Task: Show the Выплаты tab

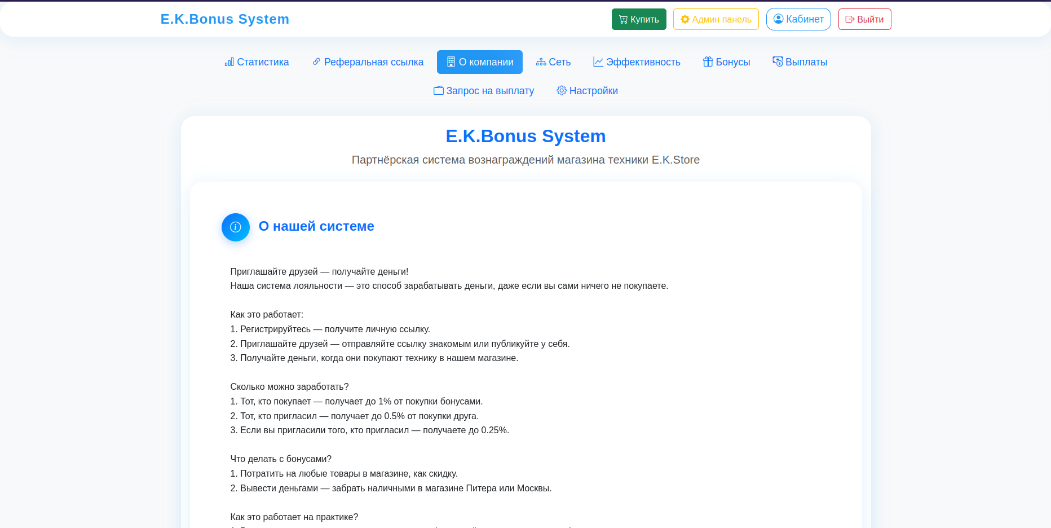Action: tap(800, 62)
